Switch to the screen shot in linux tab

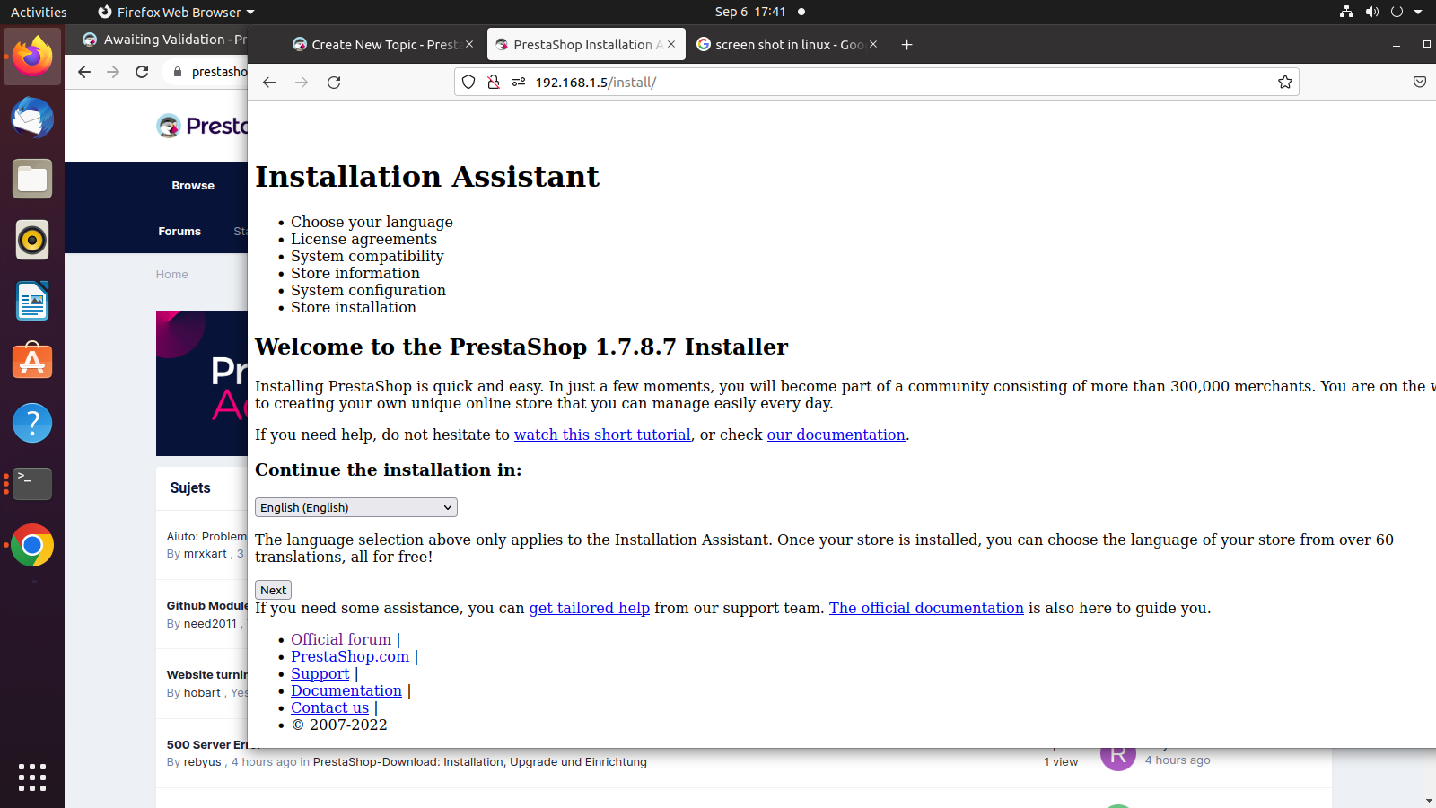click(x=786, y=45)
